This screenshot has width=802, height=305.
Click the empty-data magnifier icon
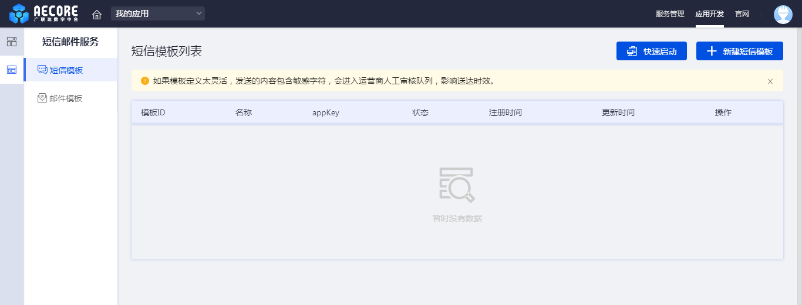click(x=457, y=184)
